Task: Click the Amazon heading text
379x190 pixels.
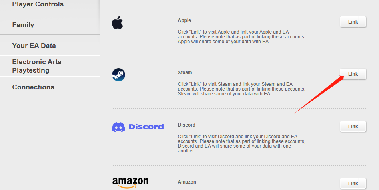Action: [187, 182]
